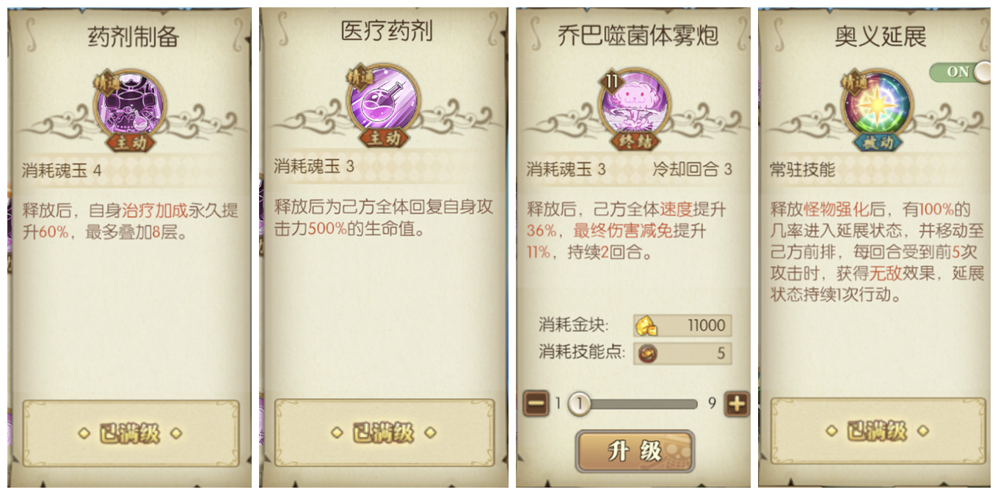Click 已满级 button in 药剂制备 panel
The height and width of the screenshot is (495, 998).
pyautogui.click(x=131, y=433)
